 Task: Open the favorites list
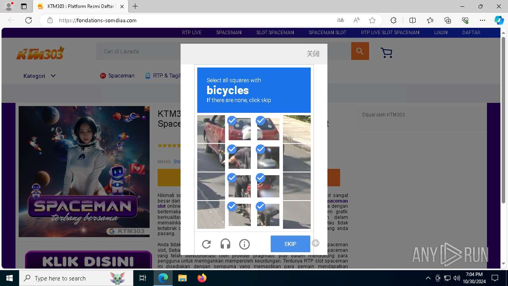[430, 20]
